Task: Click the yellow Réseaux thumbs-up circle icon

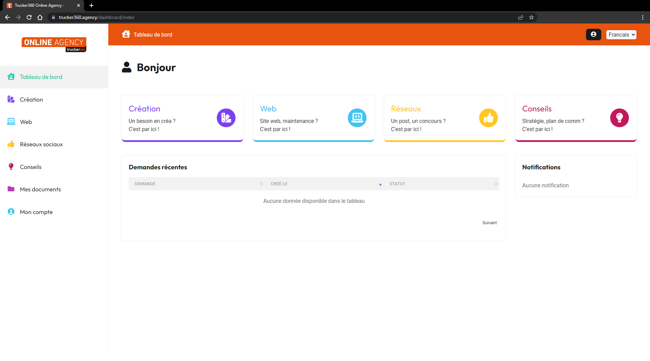Action: pos(489,118)
